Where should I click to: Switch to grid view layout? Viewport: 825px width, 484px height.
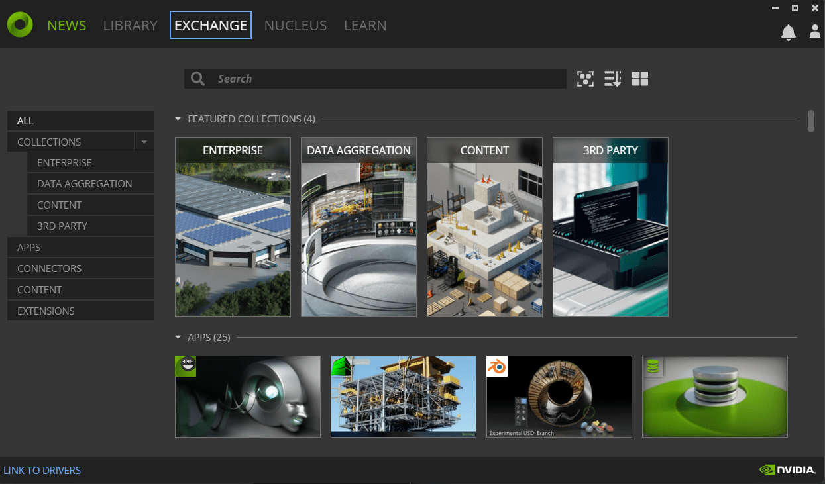(x=639, y=78)
